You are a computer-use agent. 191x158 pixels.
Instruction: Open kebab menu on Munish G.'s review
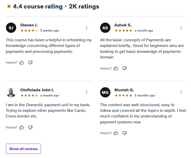(x=181, y=92)
